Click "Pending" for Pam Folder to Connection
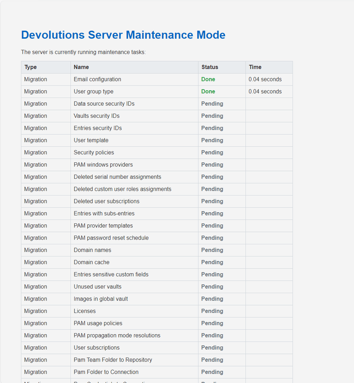The height and width of the screenshot is (383, 354). pos(212,373)
